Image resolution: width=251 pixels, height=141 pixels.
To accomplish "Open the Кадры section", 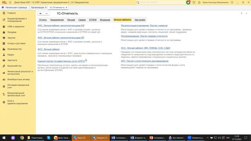I will coord(11,54).
